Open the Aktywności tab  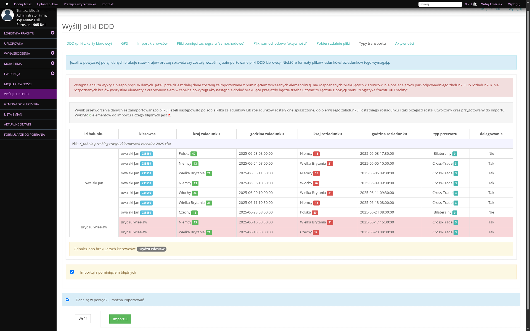(x=404, y=44)
